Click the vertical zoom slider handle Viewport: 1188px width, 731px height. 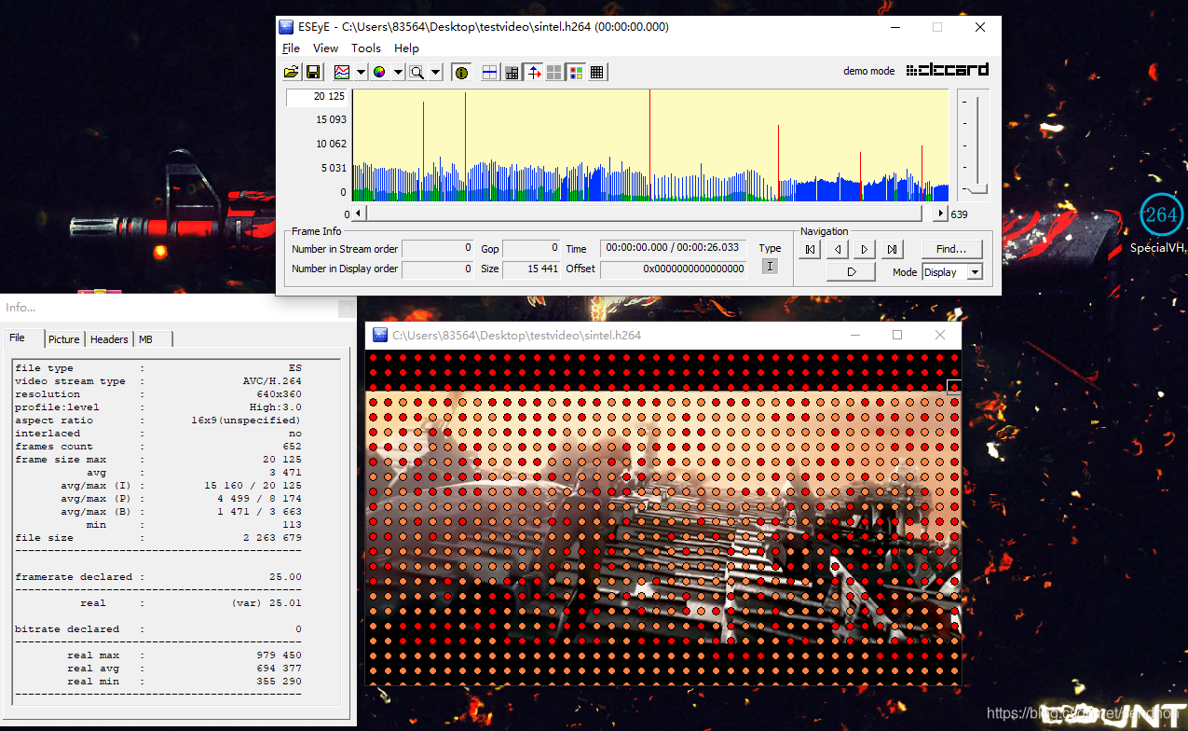pos(976,189)
